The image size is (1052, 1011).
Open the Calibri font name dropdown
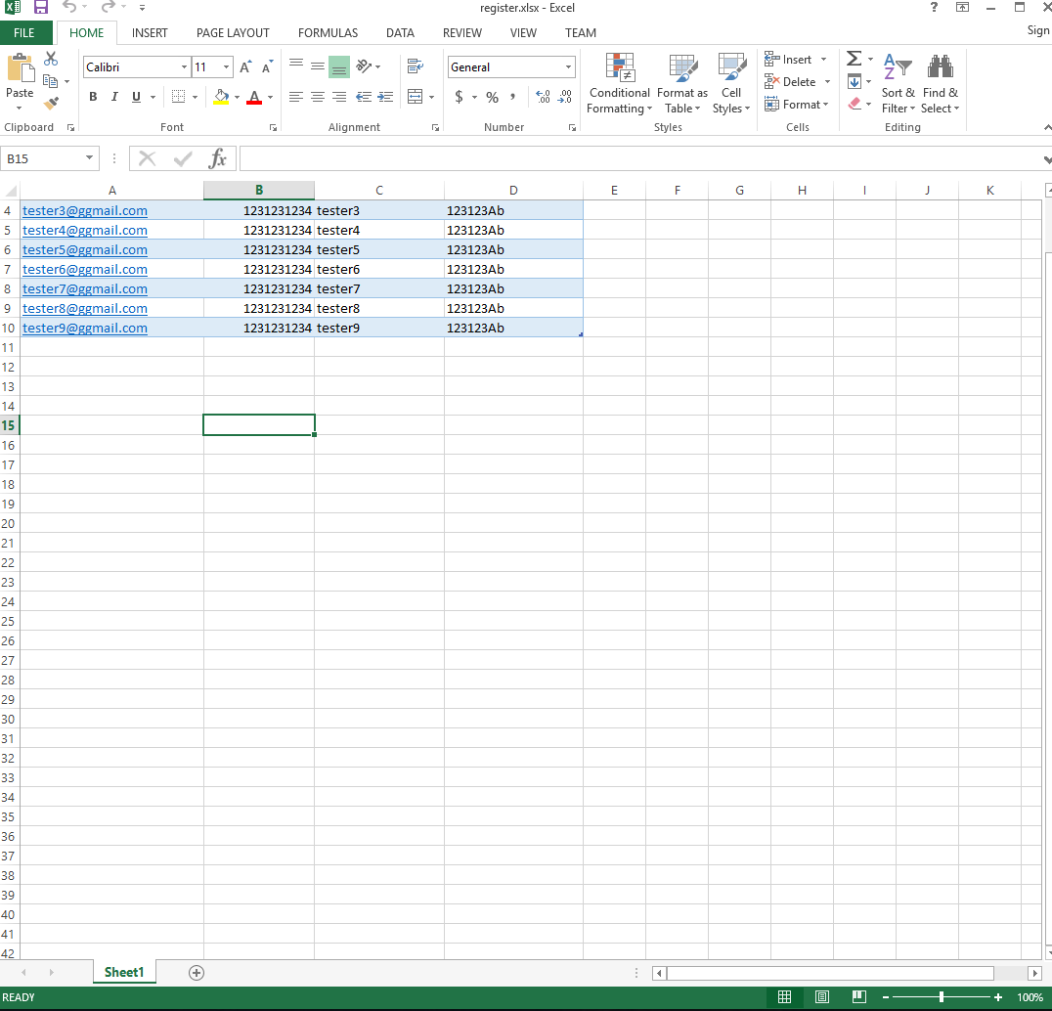click(x=184, y=67)
